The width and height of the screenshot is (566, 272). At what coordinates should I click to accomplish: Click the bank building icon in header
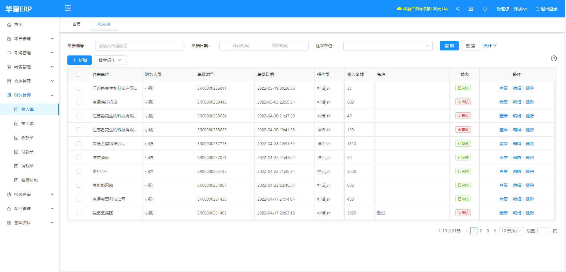[x=471, y=9]
